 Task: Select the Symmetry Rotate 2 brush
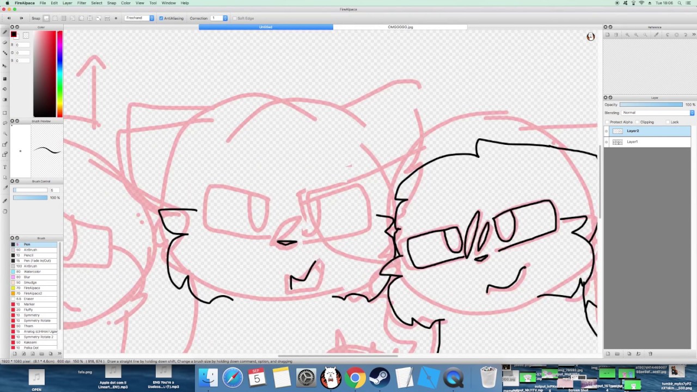coord(34,337)
